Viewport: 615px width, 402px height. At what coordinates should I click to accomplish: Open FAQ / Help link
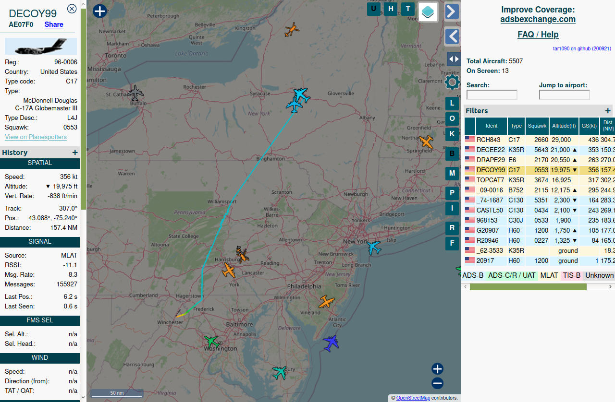pyautogui.click(x=538, y=35)
